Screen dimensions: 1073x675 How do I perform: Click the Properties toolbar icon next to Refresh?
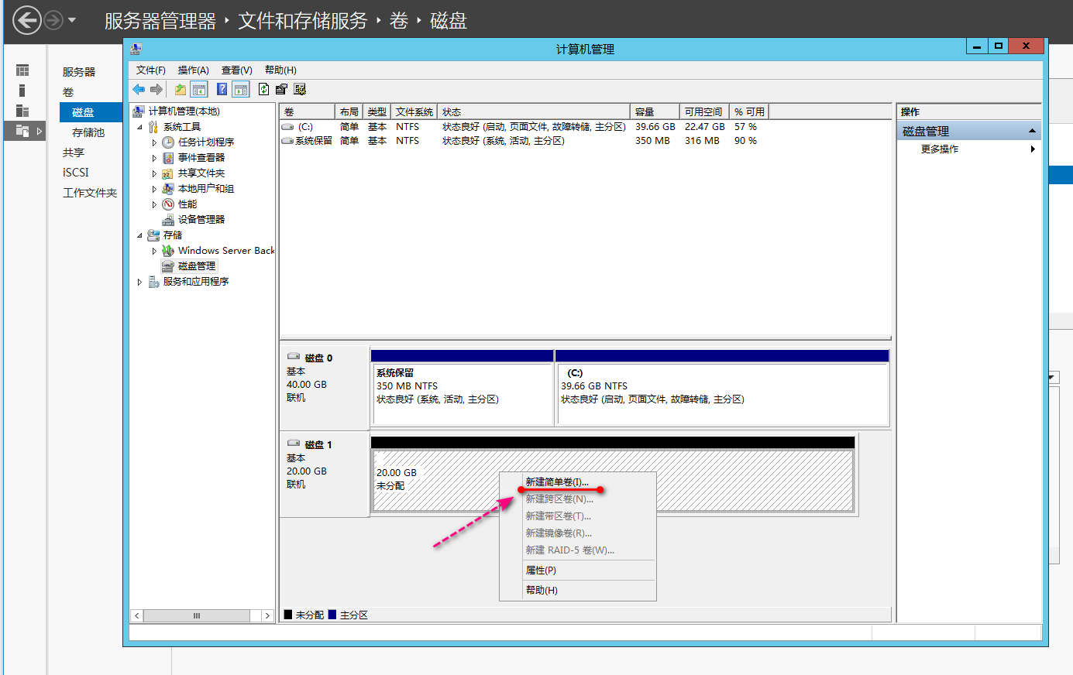click(x=281, y=89)
